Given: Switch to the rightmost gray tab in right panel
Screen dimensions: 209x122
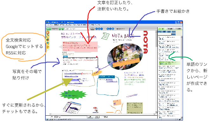Looking at the screenshot, I should pos(178,29).
